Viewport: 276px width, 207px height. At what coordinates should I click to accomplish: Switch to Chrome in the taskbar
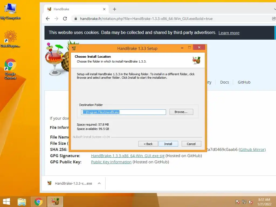pos(38,202)
